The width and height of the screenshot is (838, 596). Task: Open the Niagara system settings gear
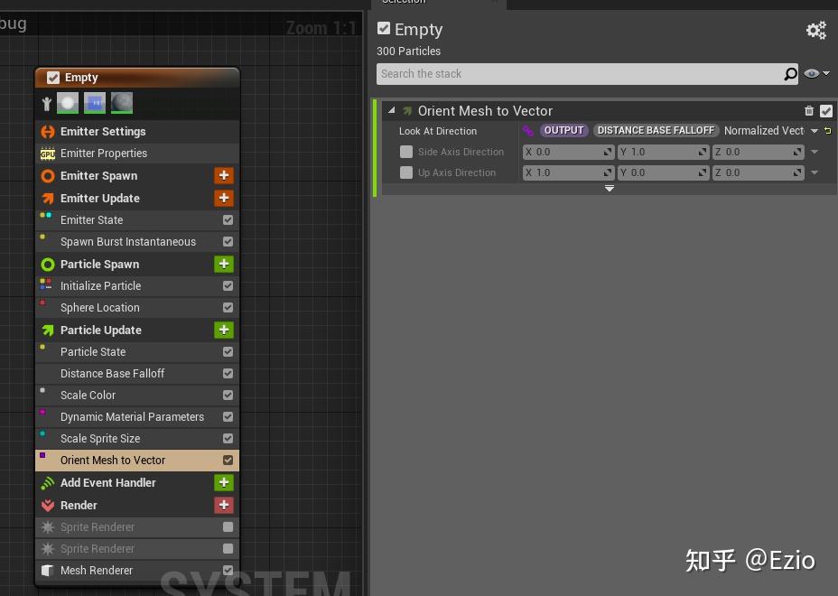816,30
